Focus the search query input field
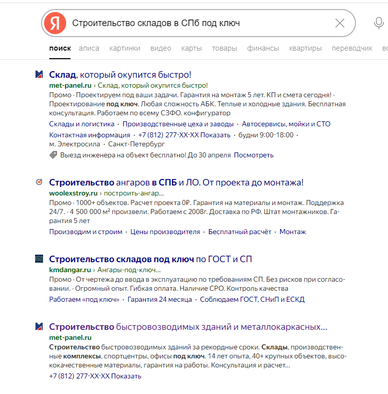 coord(201,23)
